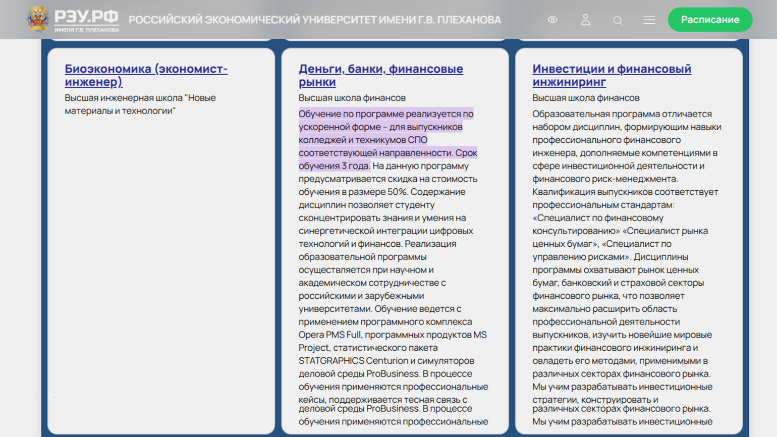Click text "Образовательная программа отличается"
The height and width of the screenshot is (437, 777).
[622, 114]
